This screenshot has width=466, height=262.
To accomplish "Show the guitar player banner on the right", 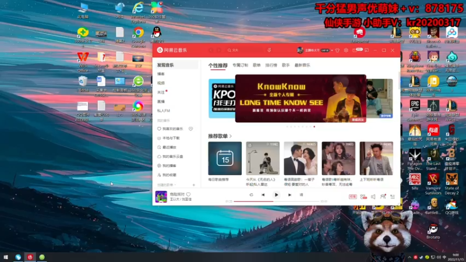I will [379, 98].
